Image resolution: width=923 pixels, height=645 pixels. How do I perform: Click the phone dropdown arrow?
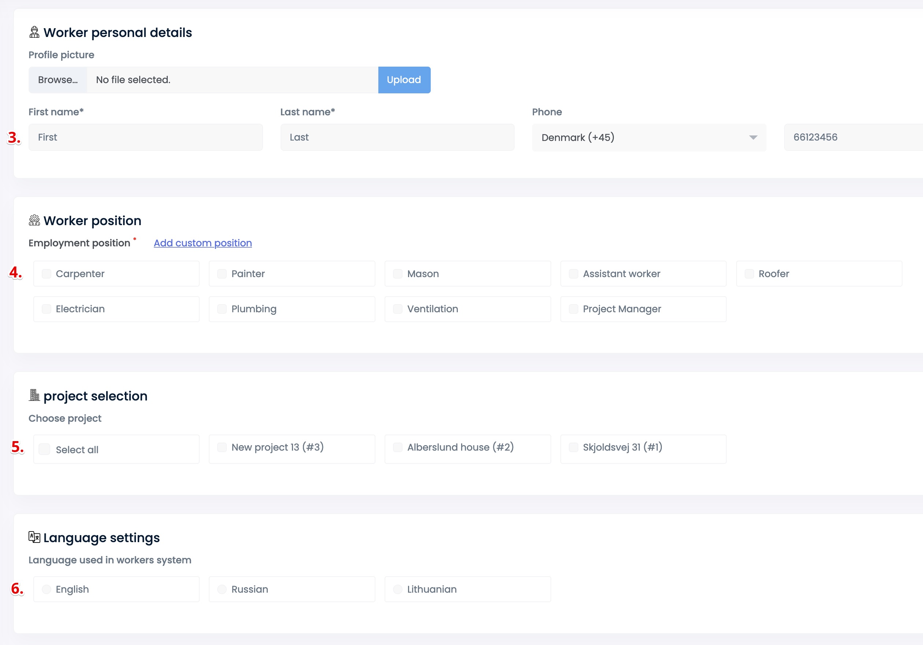pyautogui.click(x=753, y=137)
